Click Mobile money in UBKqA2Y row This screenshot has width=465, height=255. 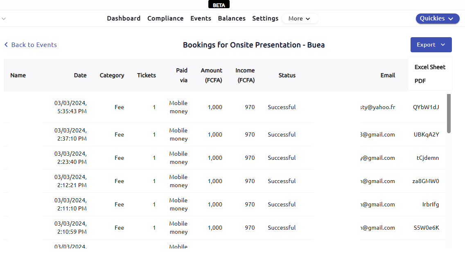(x=178, y=134)
